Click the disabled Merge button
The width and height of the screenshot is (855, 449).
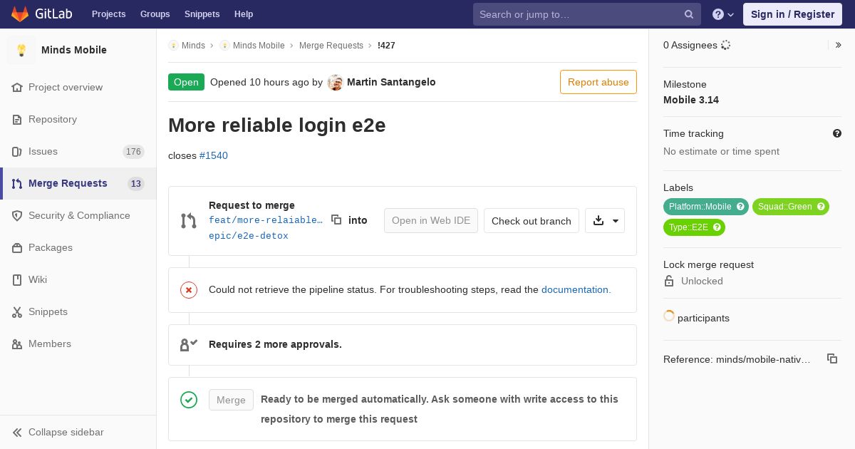click(x=231, y=400)
